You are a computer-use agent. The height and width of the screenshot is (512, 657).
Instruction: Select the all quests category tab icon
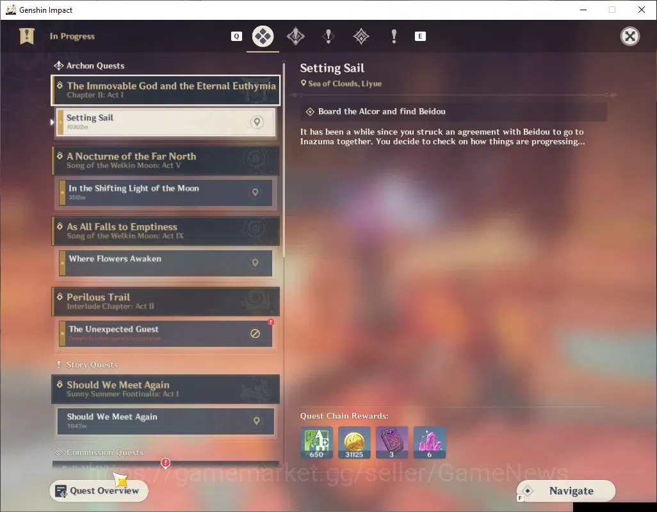pyautogui.click(x=263, y=36)
